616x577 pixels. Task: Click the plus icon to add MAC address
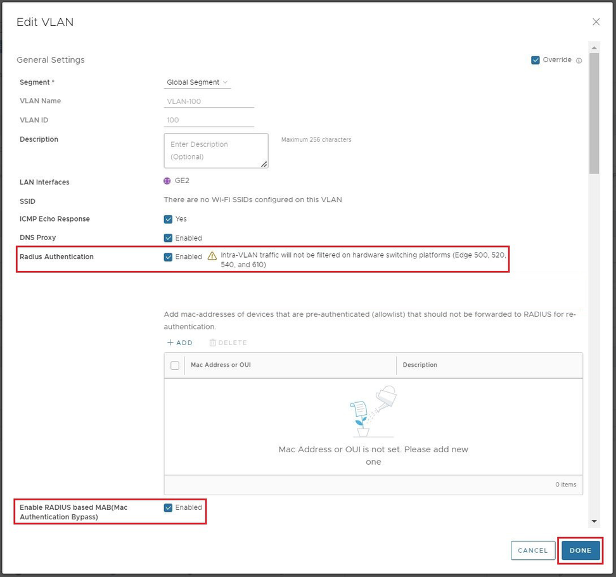click(170, 343)
